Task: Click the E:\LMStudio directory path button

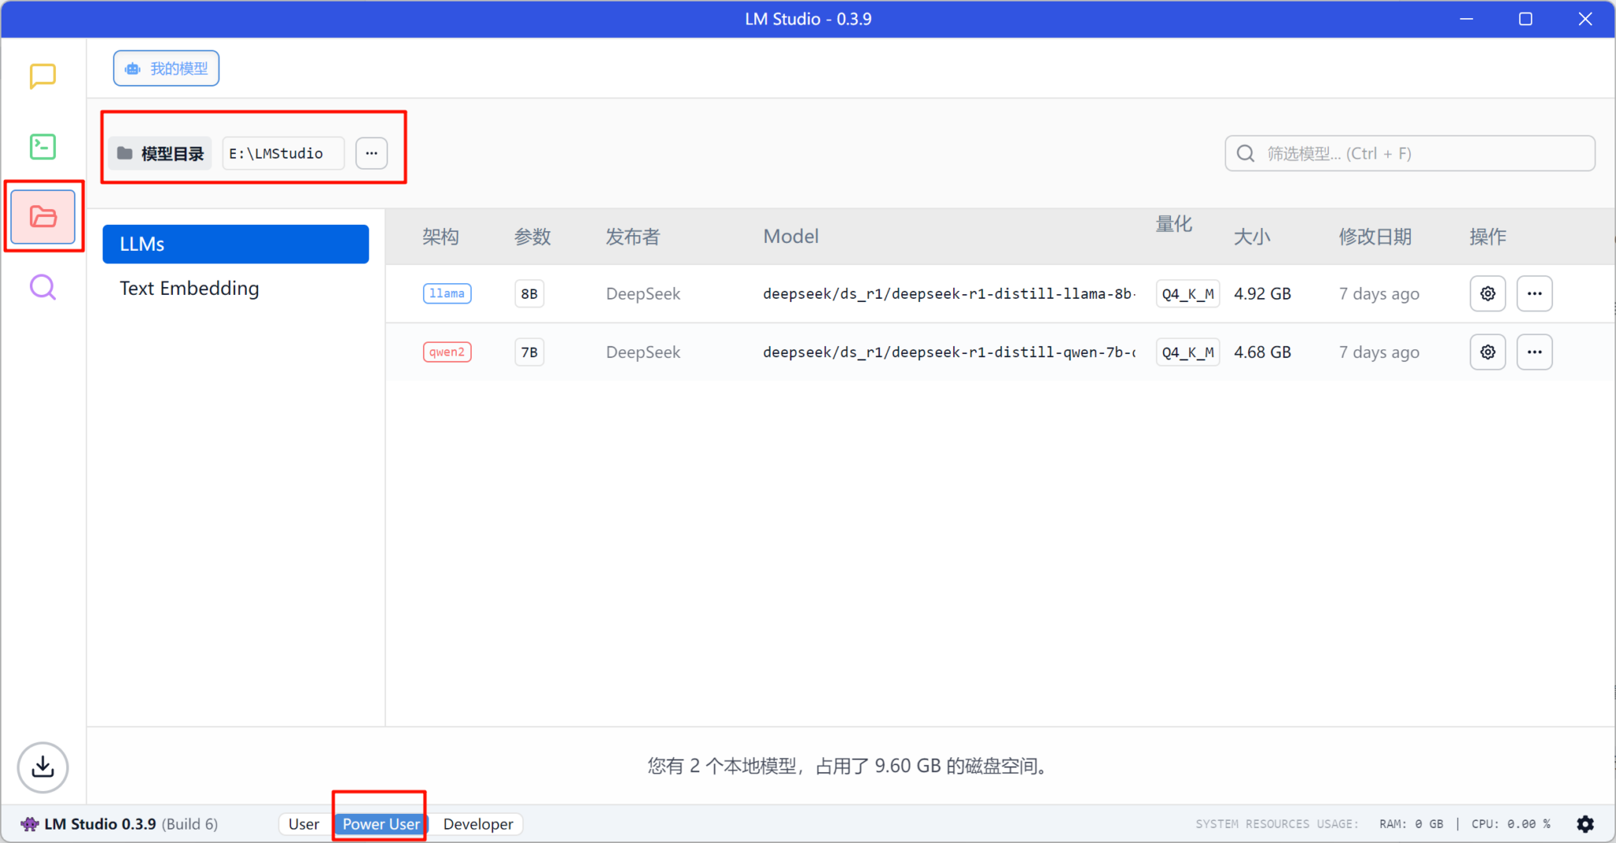Action: (282, 153)
